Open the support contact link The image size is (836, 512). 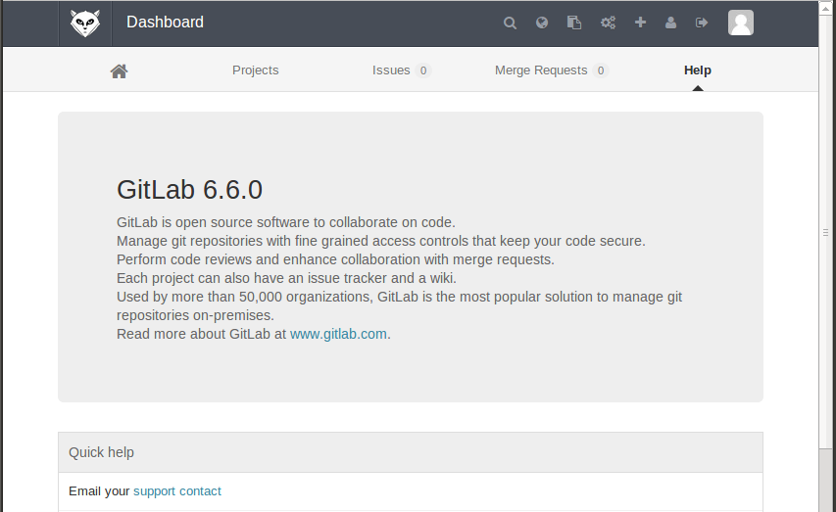click(x=177, y=491)
